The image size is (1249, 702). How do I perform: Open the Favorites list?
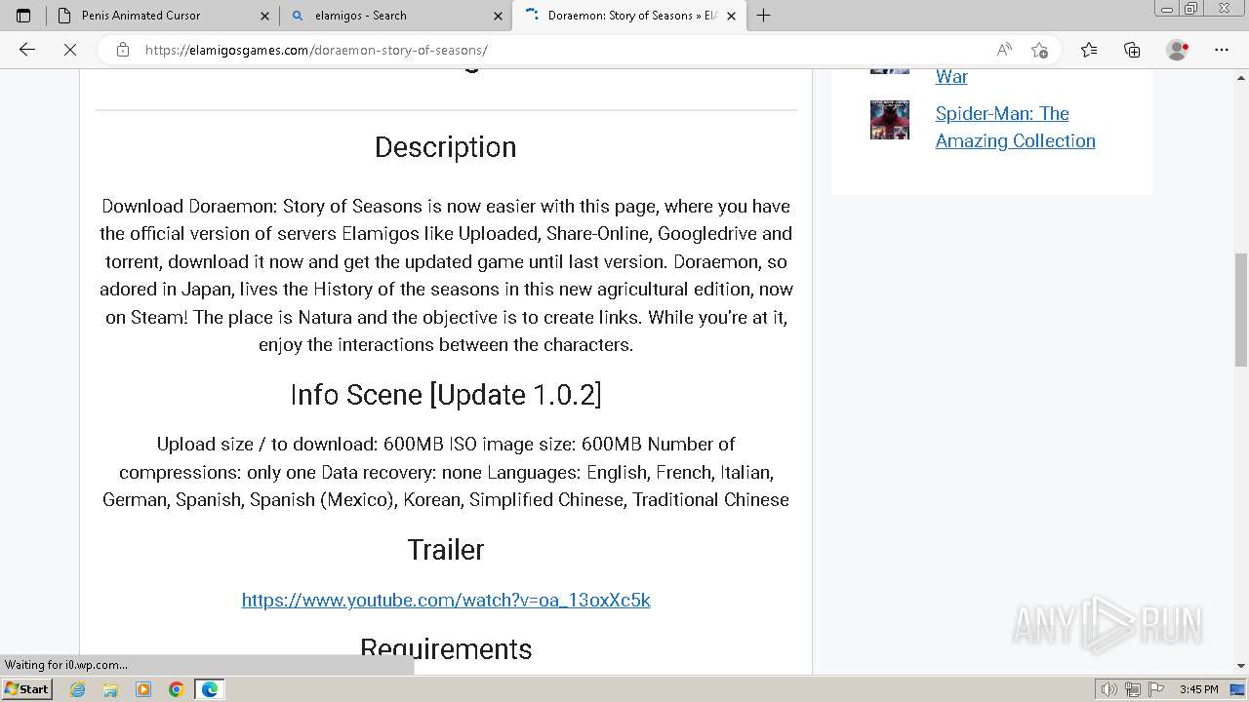pos(1089,50)
